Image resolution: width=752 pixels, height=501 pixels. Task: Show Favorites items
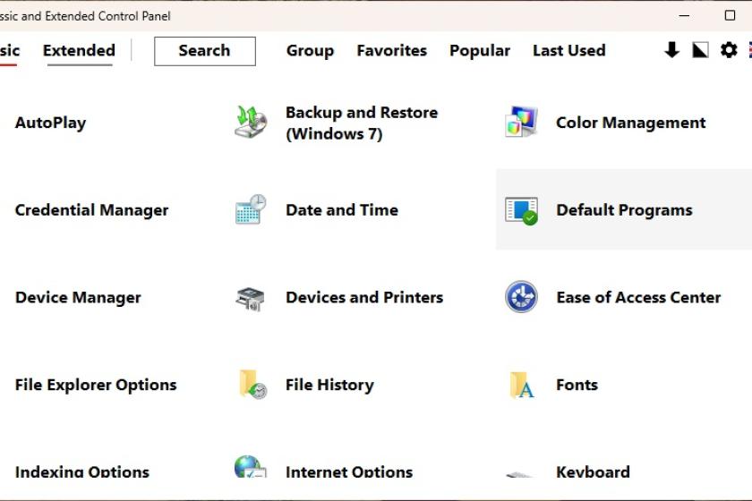coord(392,50)
